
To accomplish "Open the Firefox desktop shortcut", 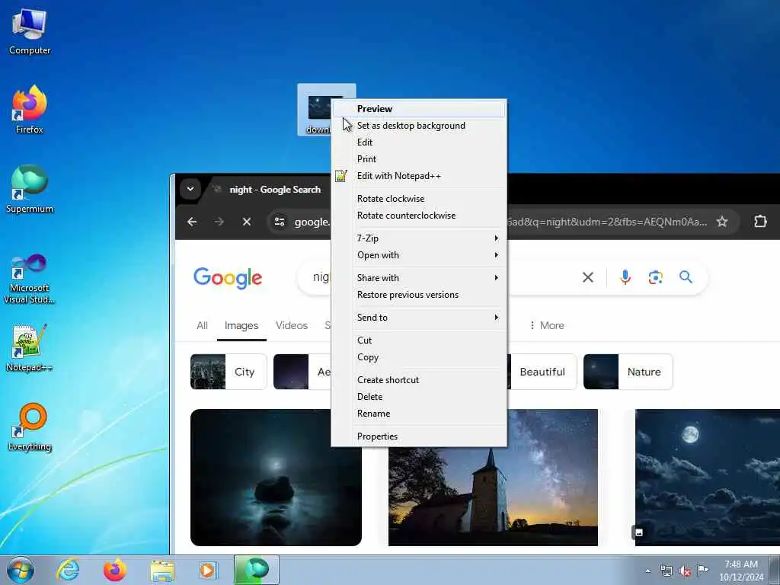I will coord(30,110).
